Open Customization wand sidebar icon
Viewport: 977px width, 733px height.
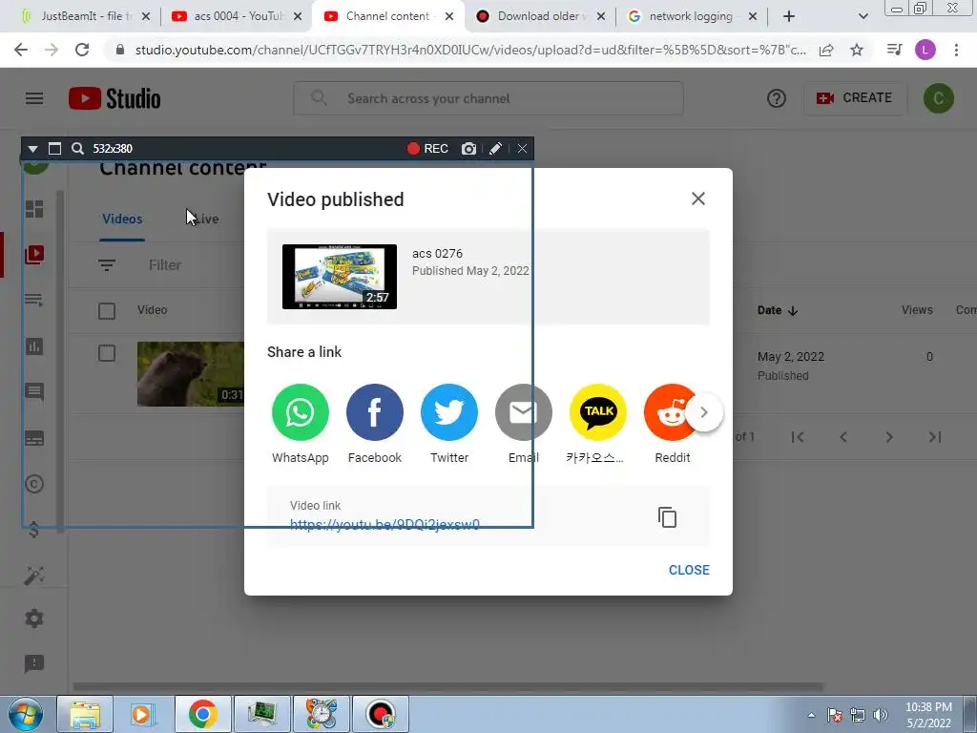pos(34,576)
